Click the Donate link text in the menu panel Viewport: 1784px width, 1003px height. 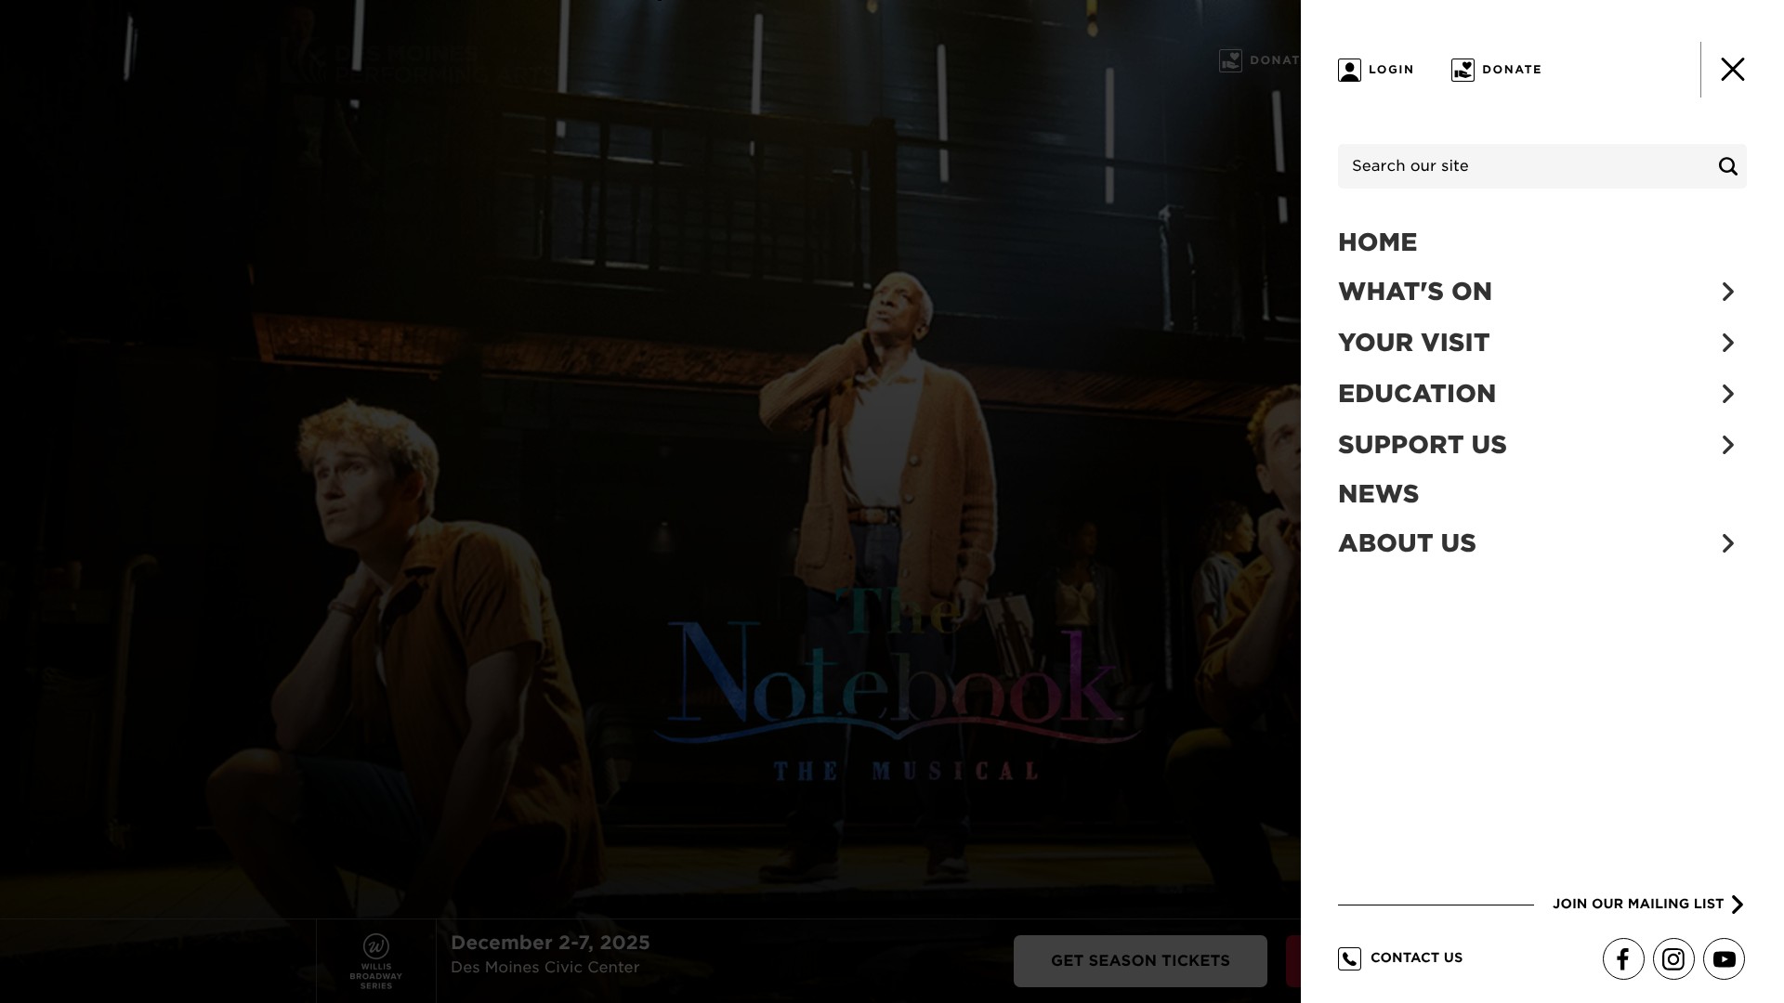pos(1512,70)
